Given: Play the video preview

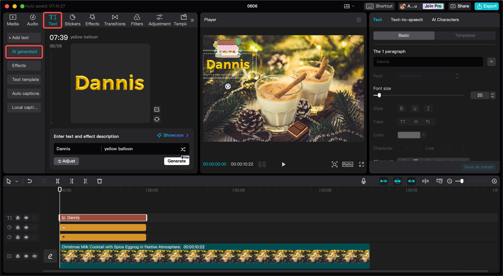Looking at the screenshot, I should (283, 165).
